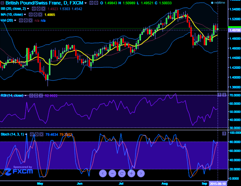
Task: Click the 70.0000 RSI axis label
Action: click(235, 95)
